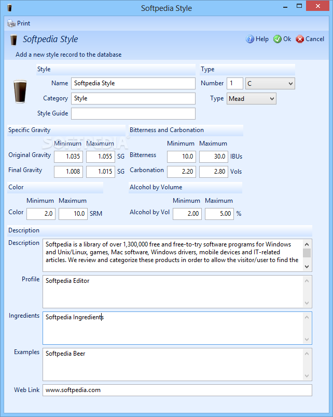Click the red Cancel cross icon
Image resolution: width=333 pixels, height=417 pixels.
[300, 39]
